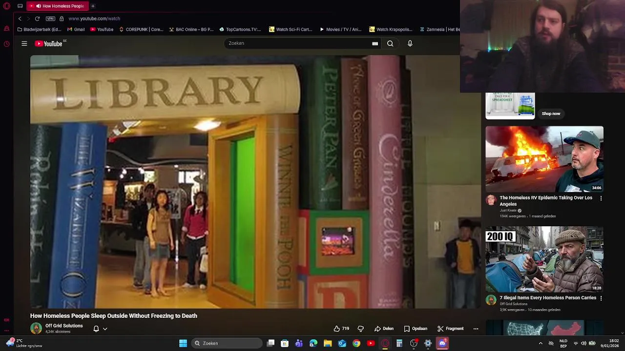The width and height of the screenshot is (625, 351).
Task: Open a new browser tab
Action: [93, 6]
